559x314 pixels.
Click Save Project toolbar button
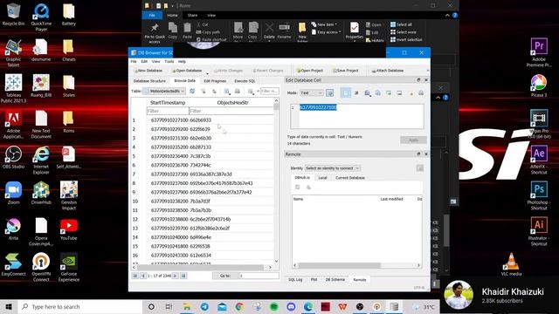pyautogui.click(x=345, y=71)
